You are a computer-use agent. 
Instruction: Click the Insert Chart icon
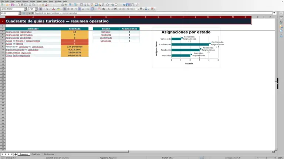[99, 5]
